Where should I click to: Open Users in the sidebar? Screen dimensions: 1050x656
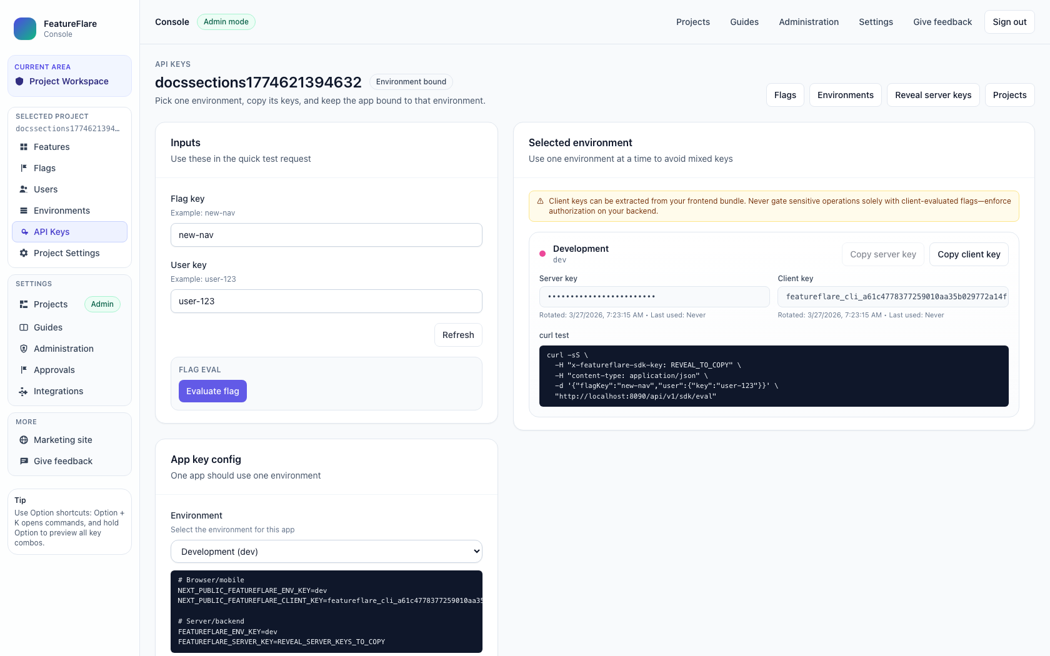point(69,189)
